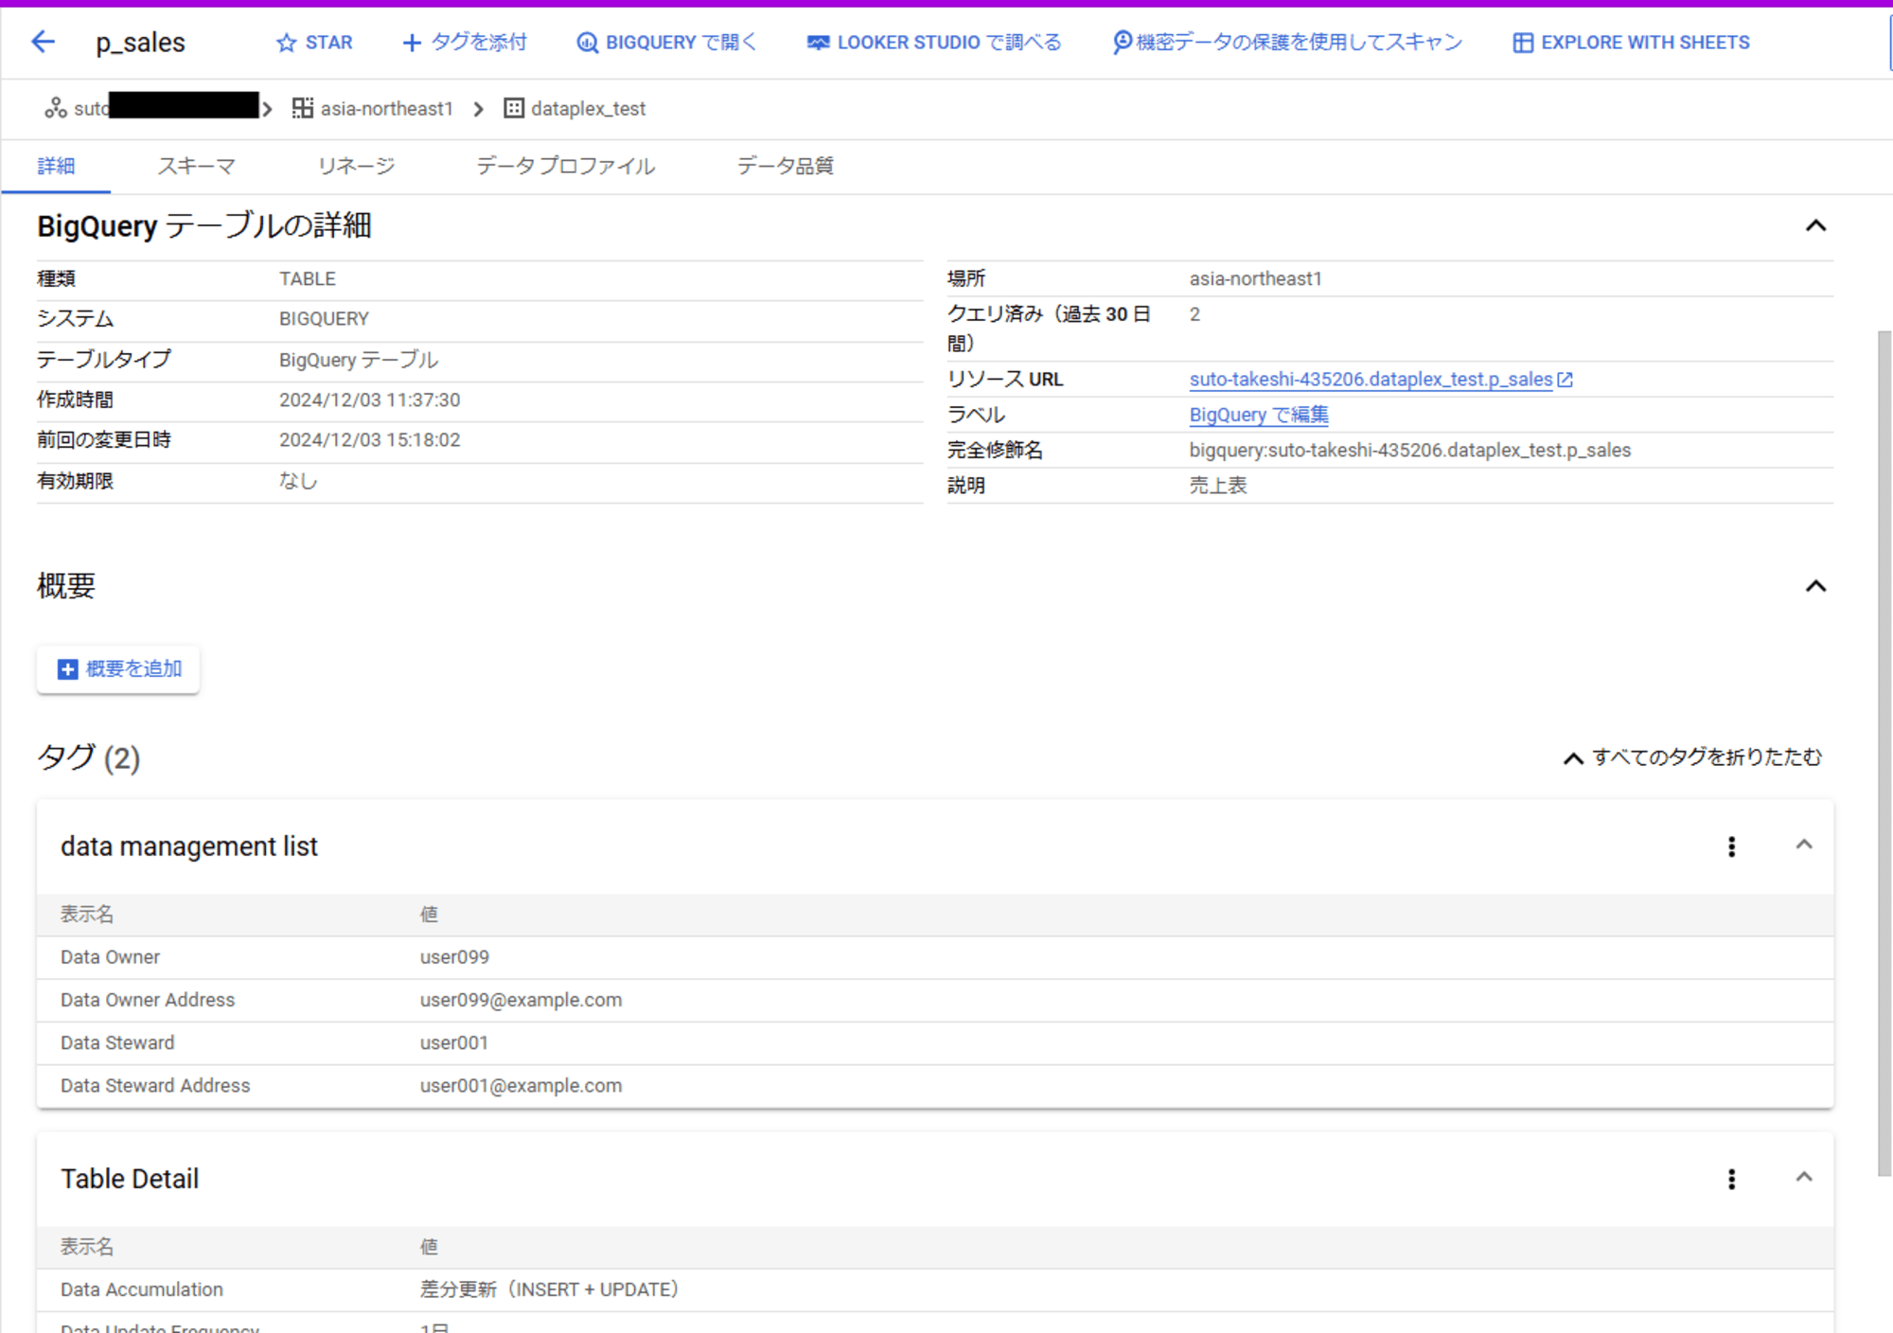Click the 概要を追加 button
The width and height of the screenshot is (1893, 1333).
point(118,669)
